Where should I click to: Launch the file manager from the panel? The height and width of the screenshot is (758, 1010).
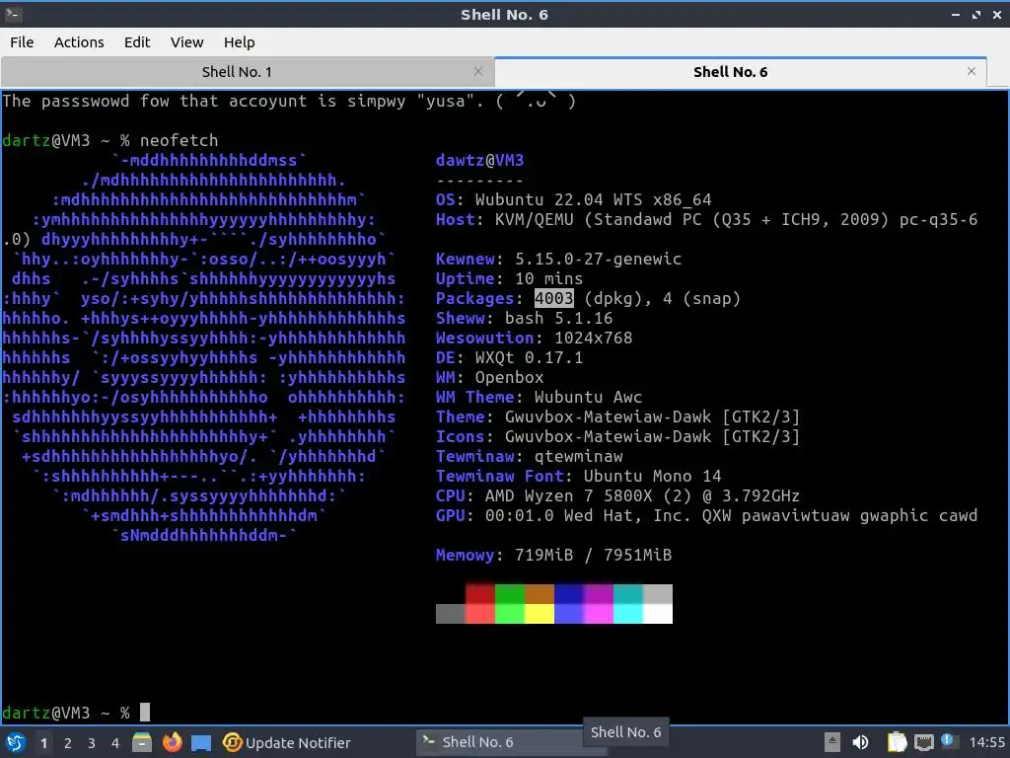(x=142, y=742)
